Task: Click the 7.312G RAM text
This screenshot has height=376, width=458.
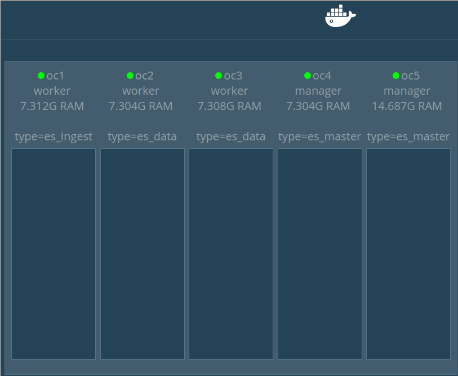Action: point(52,106)
